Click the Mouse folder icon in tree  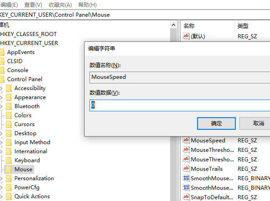8,169
